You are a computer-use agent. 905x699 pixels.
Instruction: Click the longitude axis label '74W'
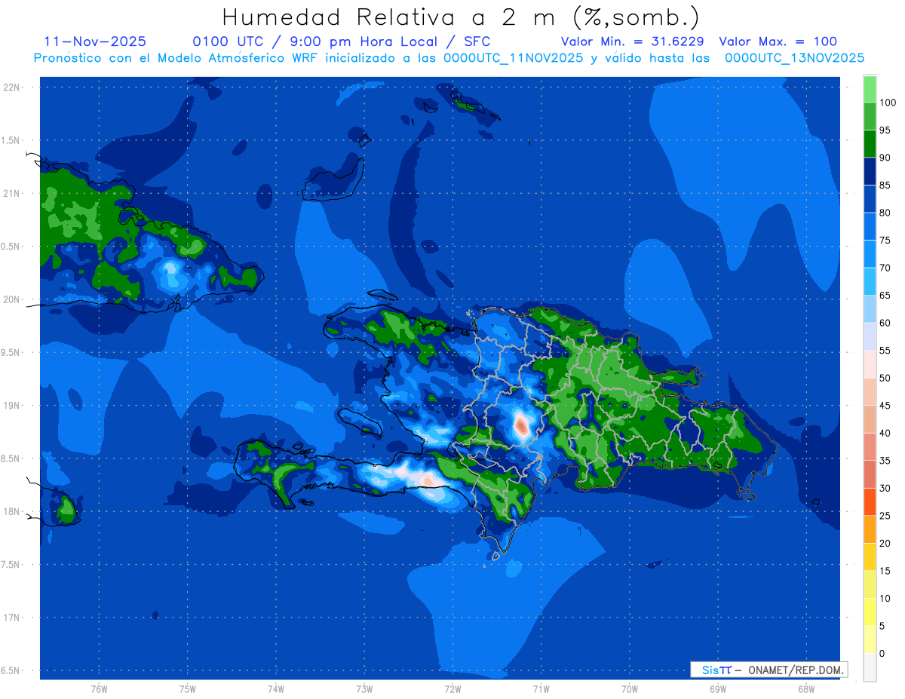[276, 689]
